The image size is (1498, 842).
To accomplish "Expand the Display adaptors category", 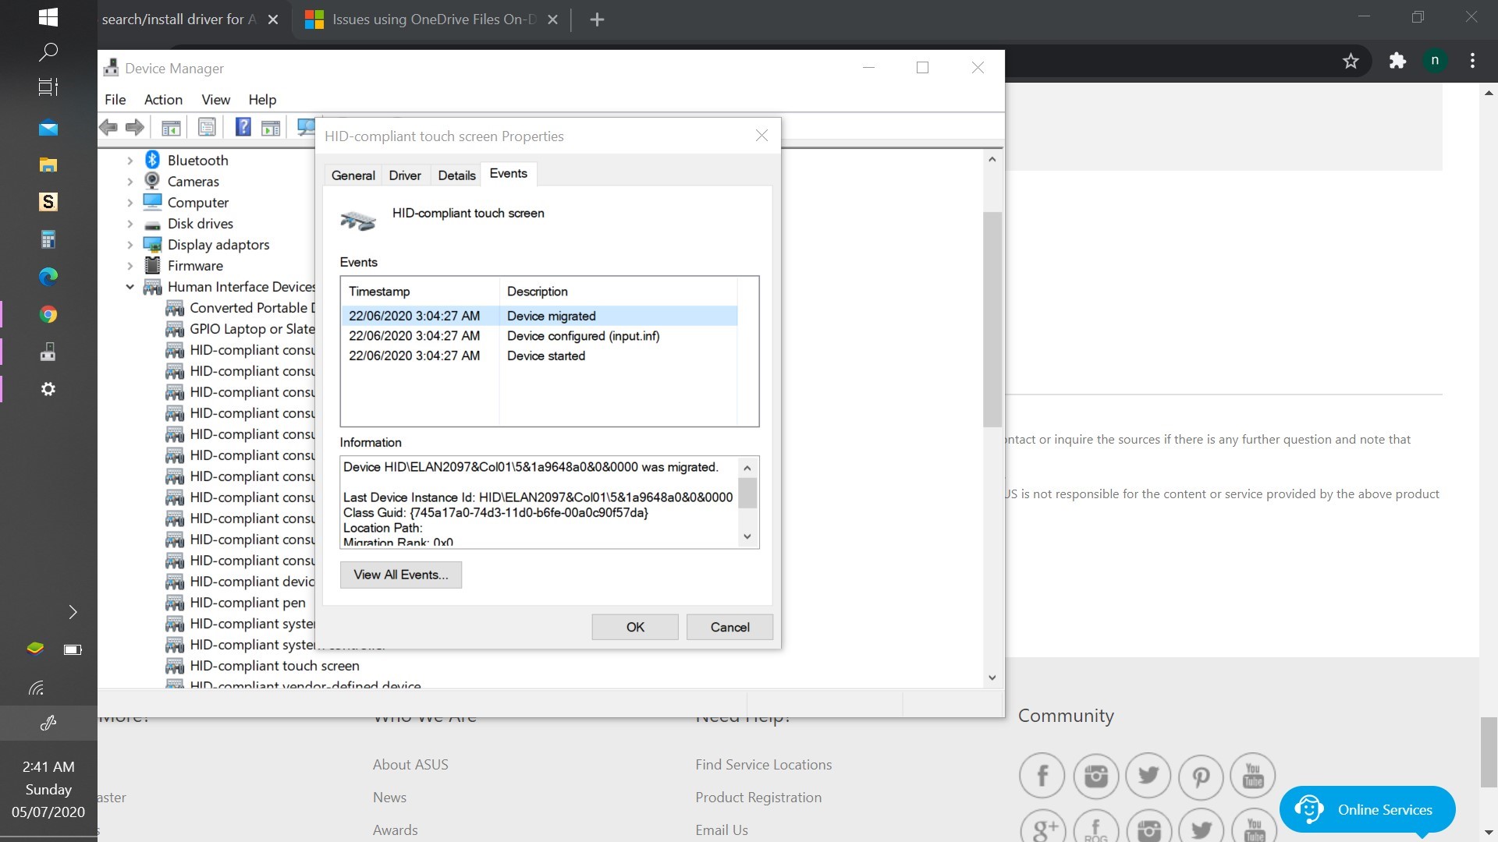I will click(130, 245).
